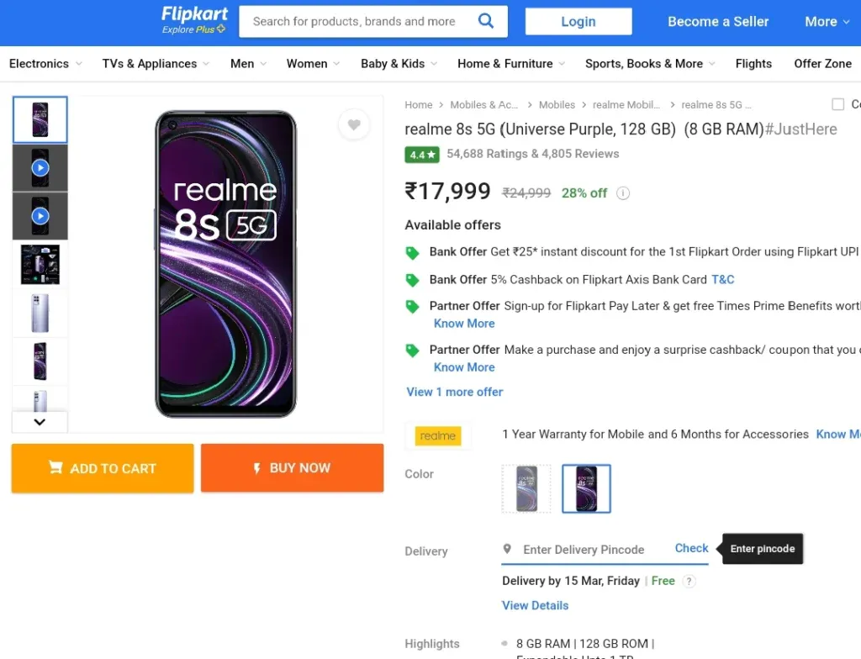The image size is (861, 659).
Task: Play the first product video thumbnail
Action: 40,167
